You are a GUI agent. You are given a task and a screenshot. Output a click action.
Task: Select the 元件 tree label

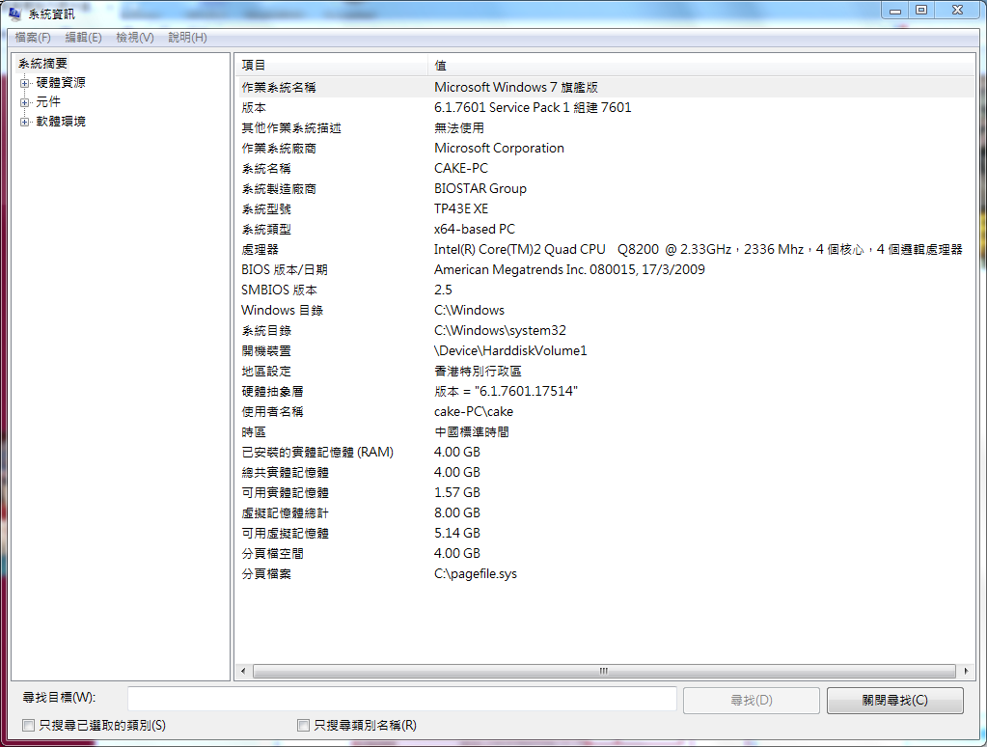(48, 102)
